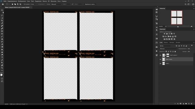The height and width of the screenshot is (109, 195).
Task: Select the Zoom magnifier tool
Action: coord(2,68)
